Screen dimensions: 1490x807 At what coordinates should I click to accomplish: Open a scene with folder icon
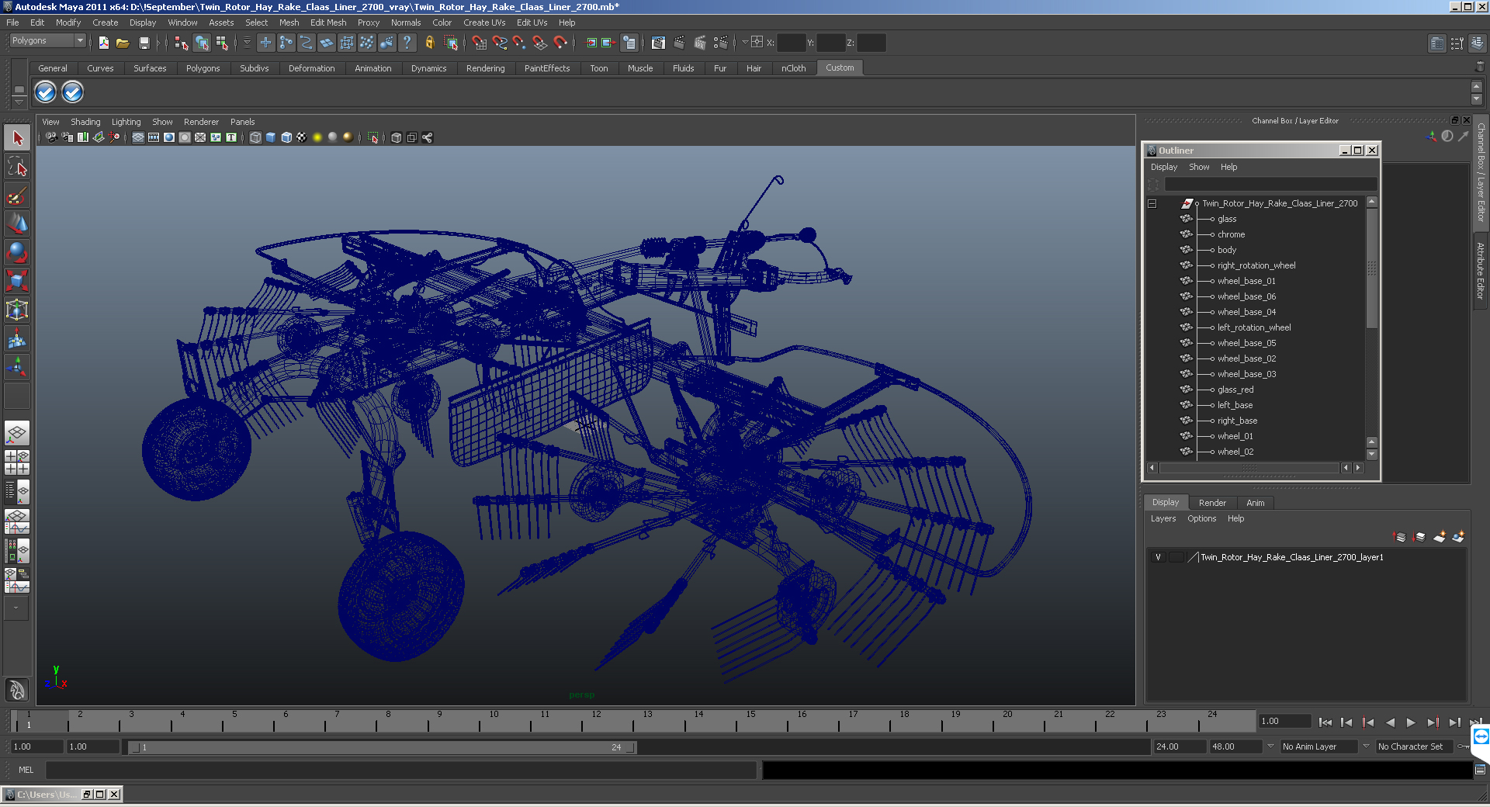(123, 43)
